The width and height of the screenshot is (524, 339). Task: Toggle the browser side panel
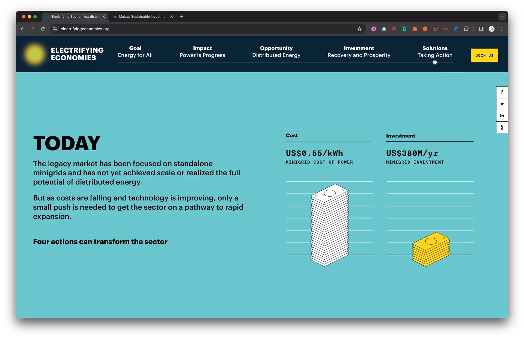coord(481,29)
